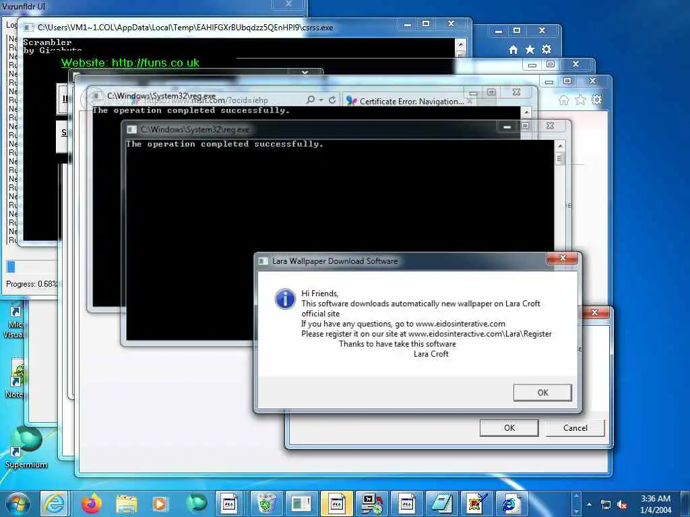Close the dialog behind Lara message box
Screen dimensions: 690x517
point(594,312)
